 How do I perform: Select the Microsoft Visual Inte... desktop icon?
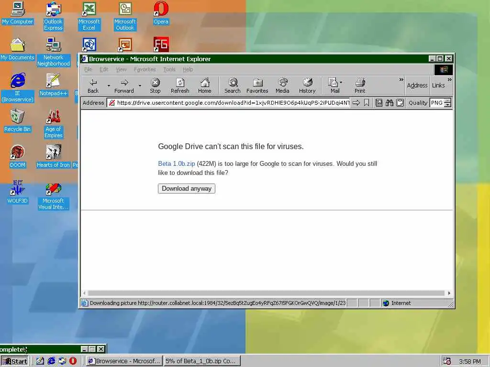pos(53,196)
